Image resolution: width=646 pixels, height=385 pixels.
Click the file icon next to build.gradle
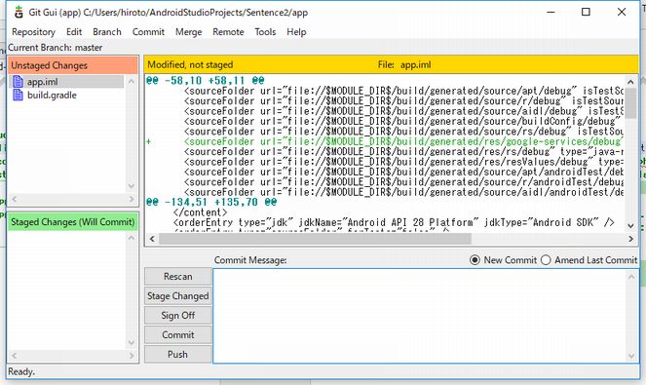18,96
